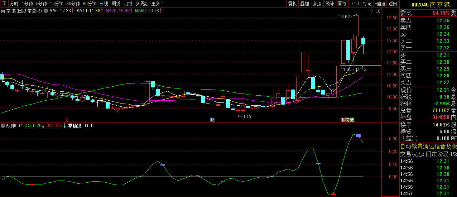
Task: Click the purple signal marker at the indicator peak
Action: point(358,135)
